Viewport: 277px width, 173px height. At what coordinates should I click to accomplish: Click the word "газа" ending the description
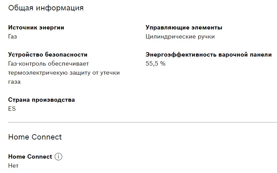(14, 82)
